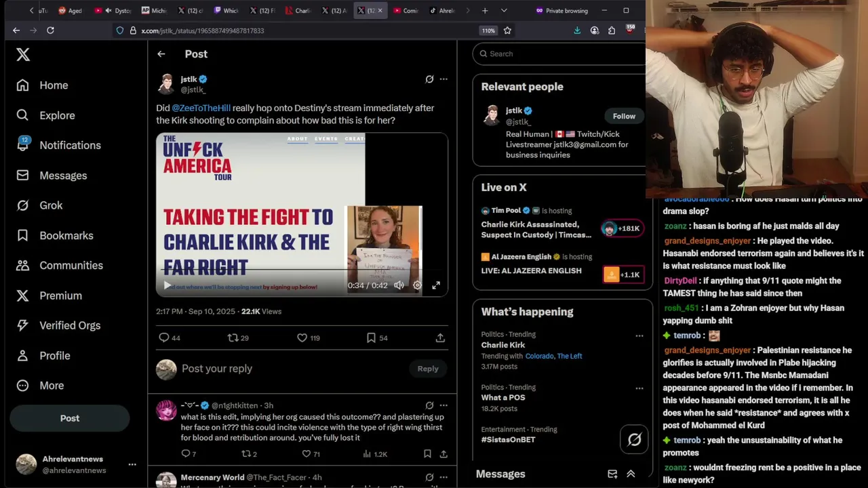The image size is (868, 488).
Task: Play the video in the post
Action: click(x=167, y=285)
